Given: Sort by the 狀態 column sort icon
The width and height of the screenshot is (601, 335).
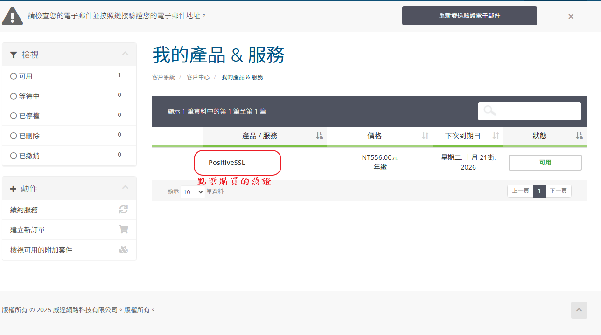Looking at the screenshot, I should [579, 136].
